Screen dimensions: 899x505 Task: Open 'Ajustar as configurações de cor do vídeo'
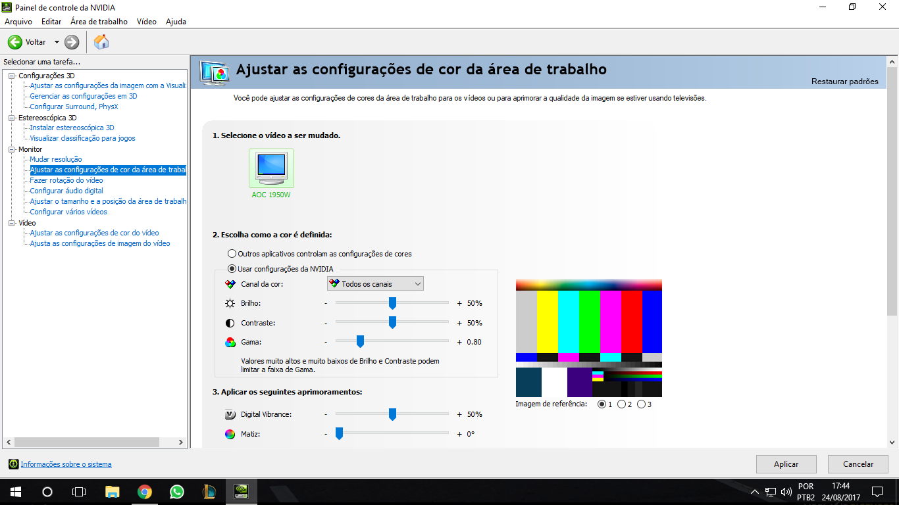pyautogui.click(x=95, y=233)
